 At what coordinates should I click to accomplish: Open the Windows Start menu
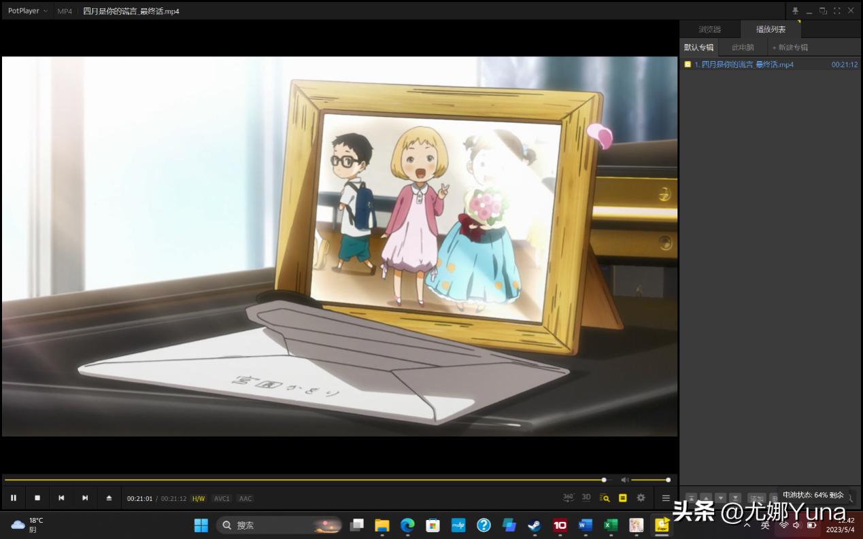pos(201,525)
